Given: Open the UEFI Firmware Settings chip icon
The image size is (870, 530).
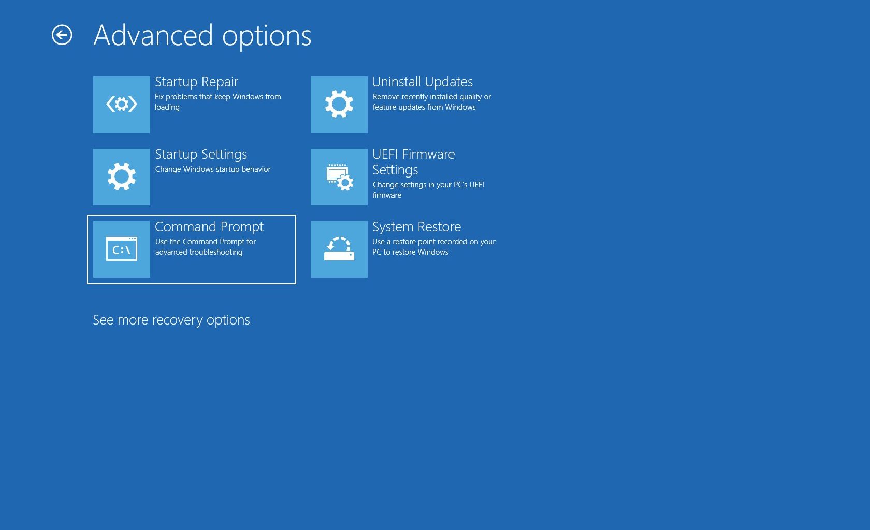Looking at the screenshot, I should [x=339, y=177].
